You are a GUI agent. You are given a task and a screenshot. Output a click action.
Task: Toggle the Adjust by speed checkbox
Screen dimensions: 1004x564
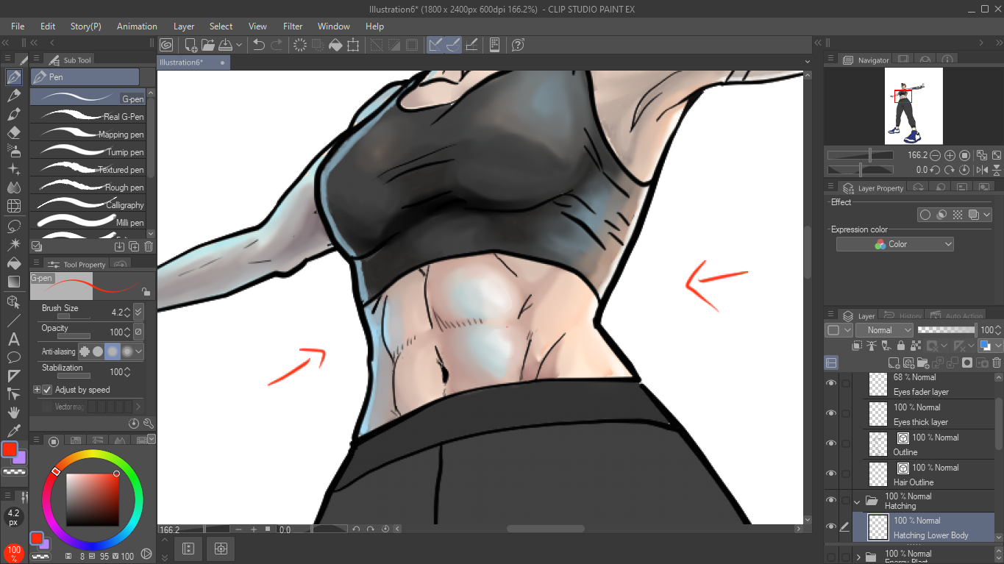48,390
